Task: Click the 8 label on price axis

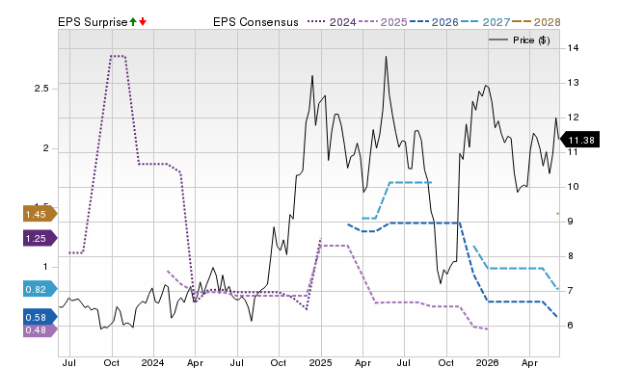Action: (571, 256)
